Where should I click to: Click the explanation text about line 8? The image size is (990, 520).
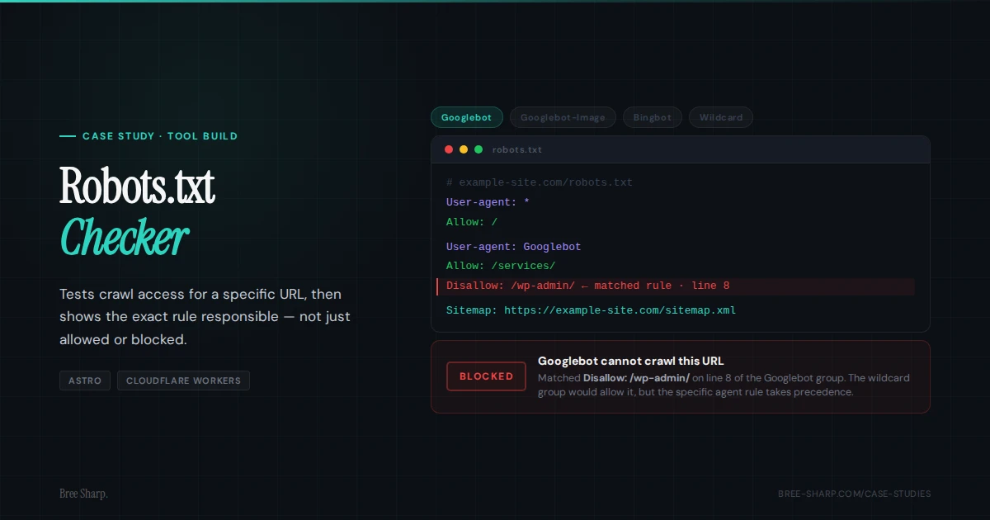(x=724, y=385)
